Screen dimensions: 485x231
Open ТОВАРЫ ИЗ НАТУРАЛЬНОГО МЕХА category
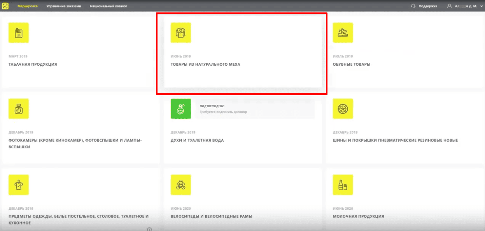pyautogui.click(x=205, y=64)
